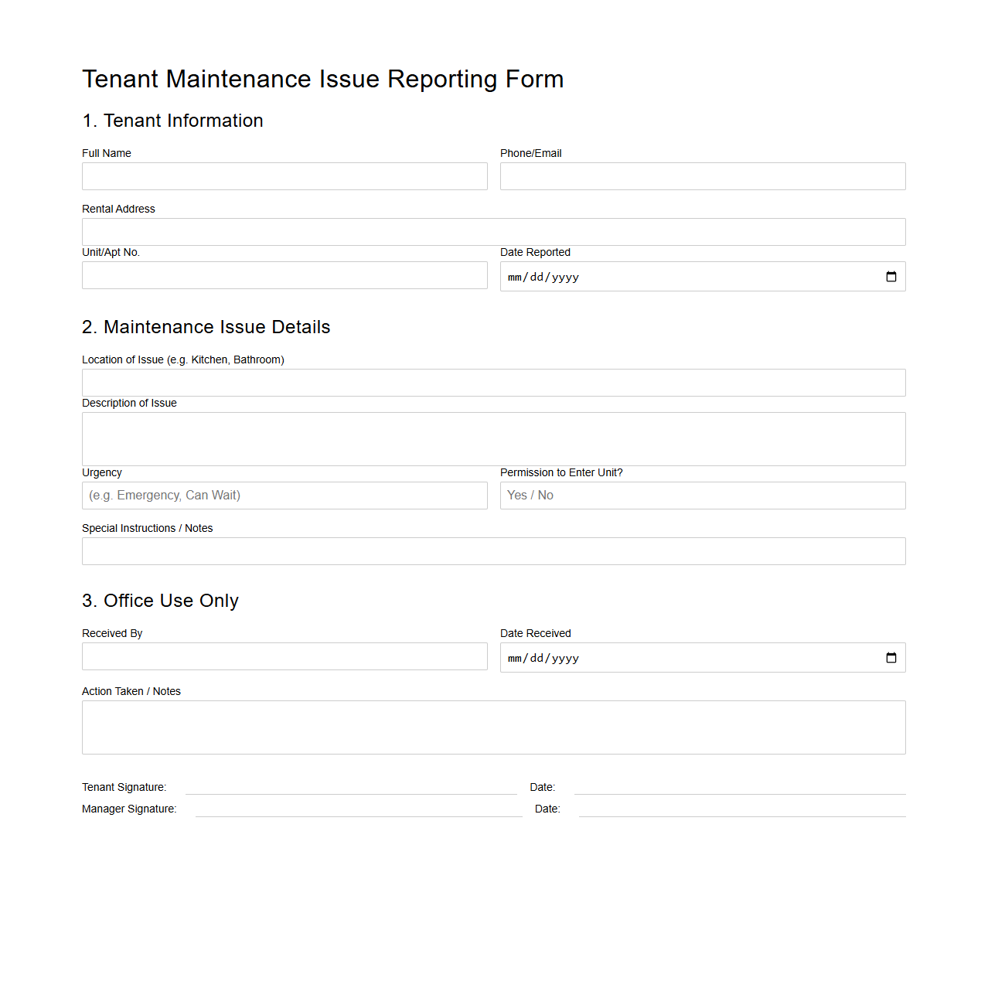
Task: Select the Location of Issue field
Action: click(493, 382)
